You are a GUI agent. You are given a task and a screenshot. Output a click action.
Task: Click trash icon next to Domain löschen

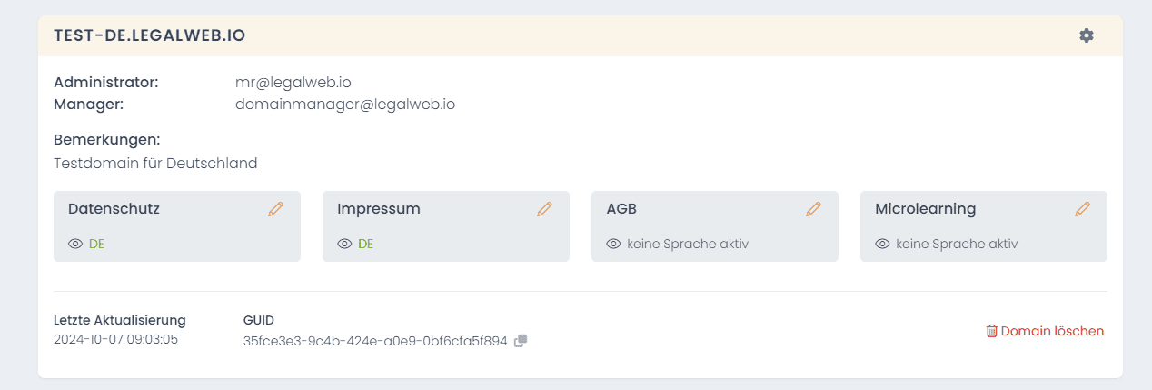992,331
